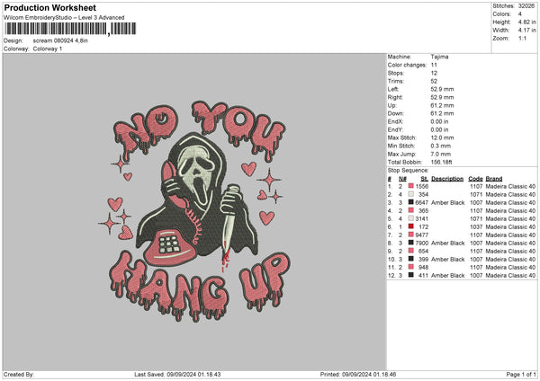
Task: Click the red swatch in stop row 6
Action: pyautogui.click(x=411, y=226)
